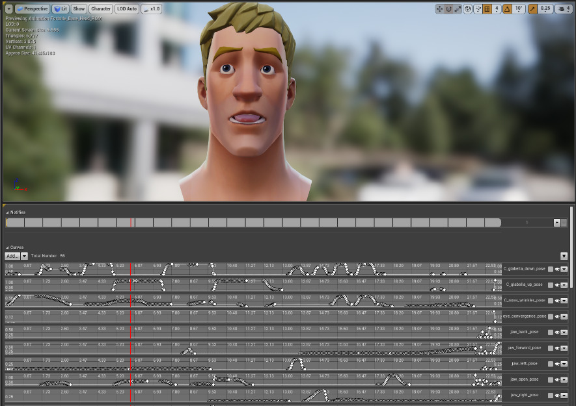Open the jaw_left_pose curve options dropdown
Viewport: 576px width, 406px height.
tap(562, 363)
